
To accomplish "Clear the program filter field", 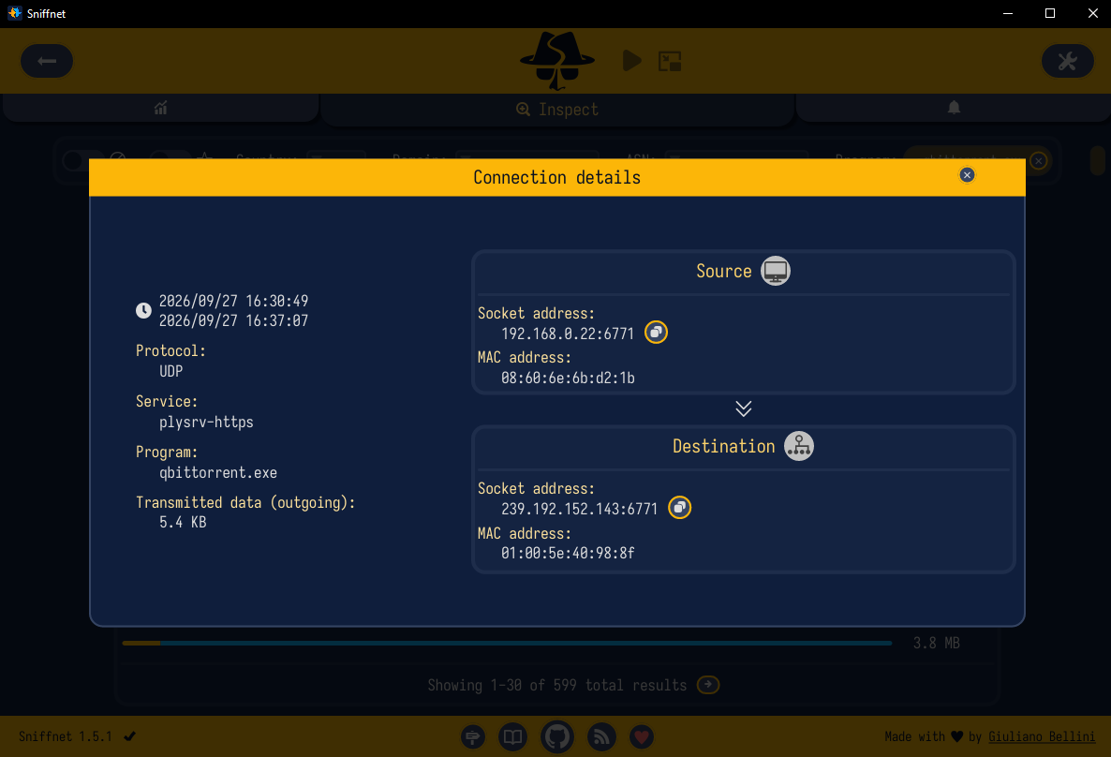I will click(1039, 161).
